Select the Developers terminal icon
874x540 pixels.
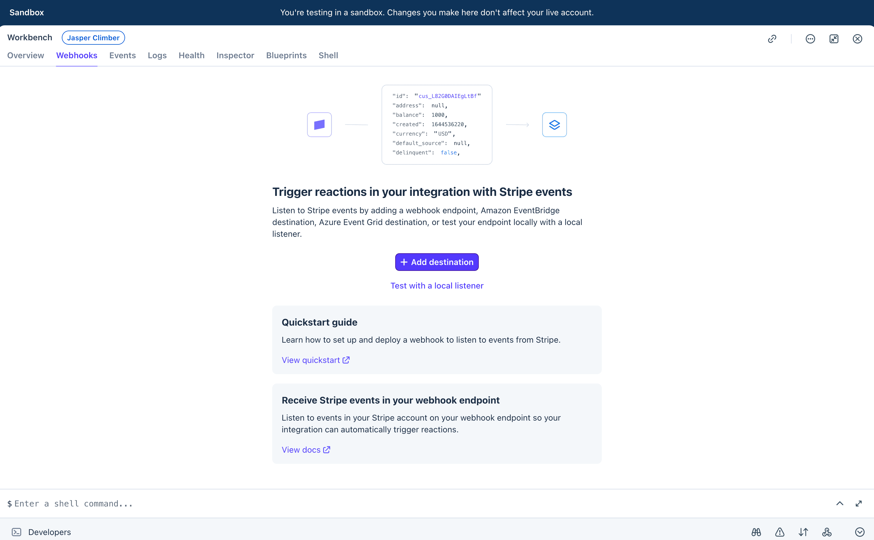[17, 532]
